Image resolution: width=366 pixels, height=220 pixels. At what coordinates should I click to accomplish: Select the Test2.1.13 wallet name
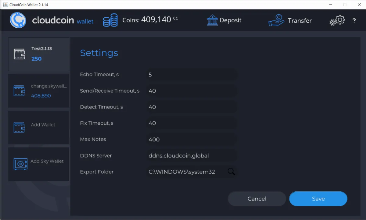42,49
